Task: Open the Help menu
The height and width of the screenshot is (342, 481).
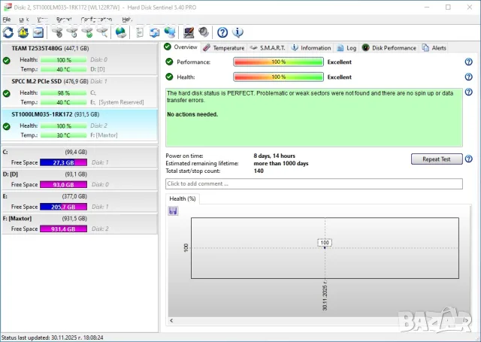Action: tap(127, 20)
